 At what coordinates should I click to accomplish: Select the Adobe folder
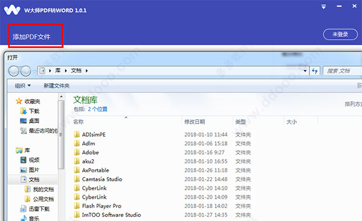tap(91, 152)
